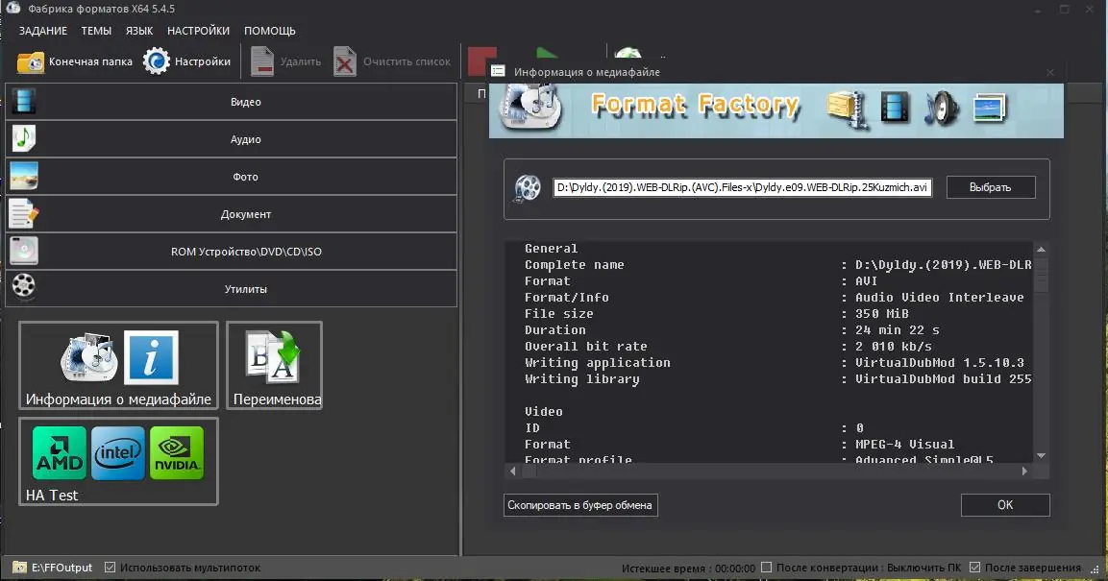1108x581 pixels.
Task: Click the Intel acceleration icon
Action: (117, 453)
